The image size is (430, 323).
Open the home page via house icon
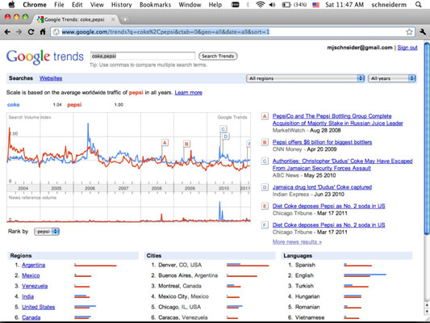click(43, 31)
